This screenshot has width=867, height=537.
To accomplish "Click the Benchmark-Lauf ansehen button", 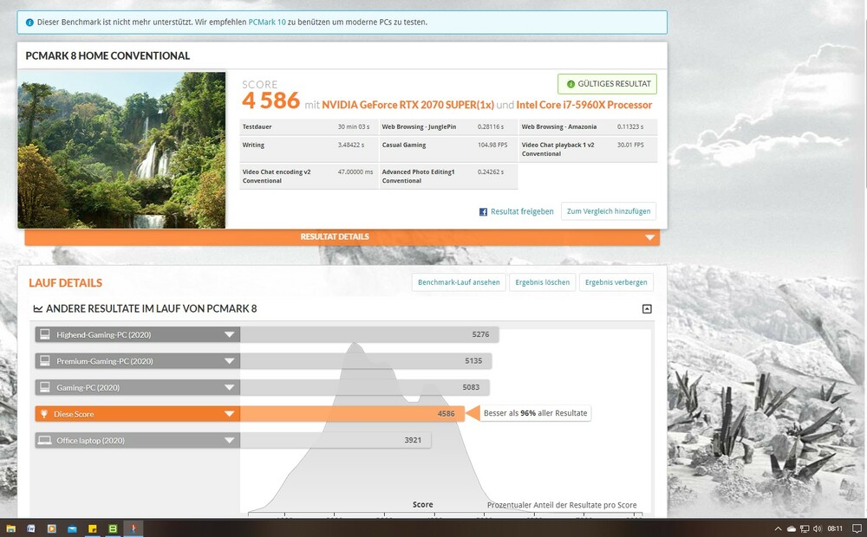I will 459,282.
